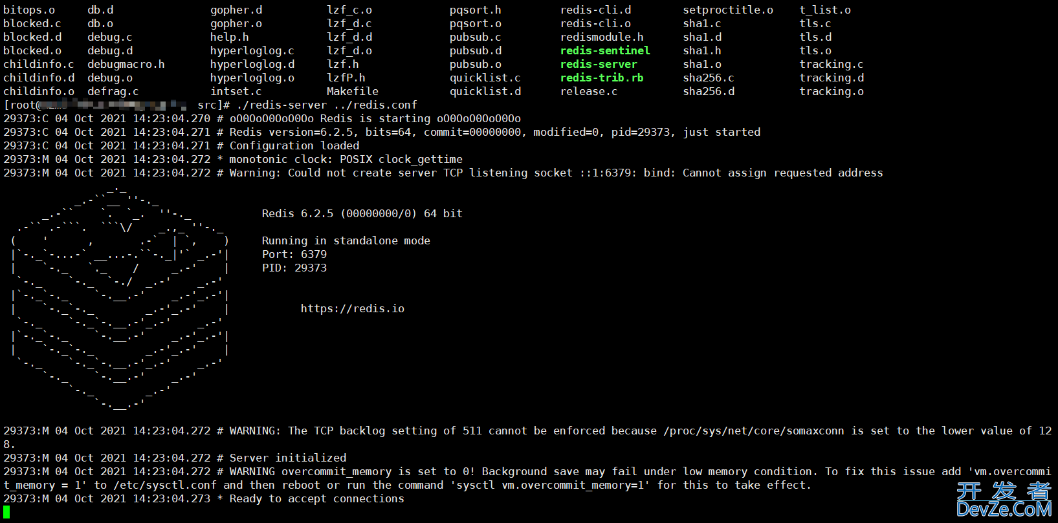Click the 'Redis is starting' log line
This screenshot has height=523, width=1058.
click(262, 118)
